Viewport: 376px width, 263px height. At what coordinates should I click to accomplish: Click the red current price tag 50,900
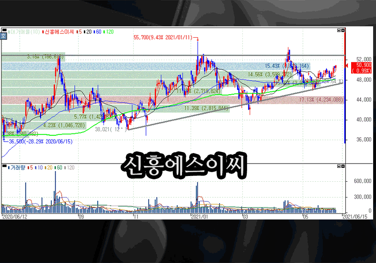[362, 68]
